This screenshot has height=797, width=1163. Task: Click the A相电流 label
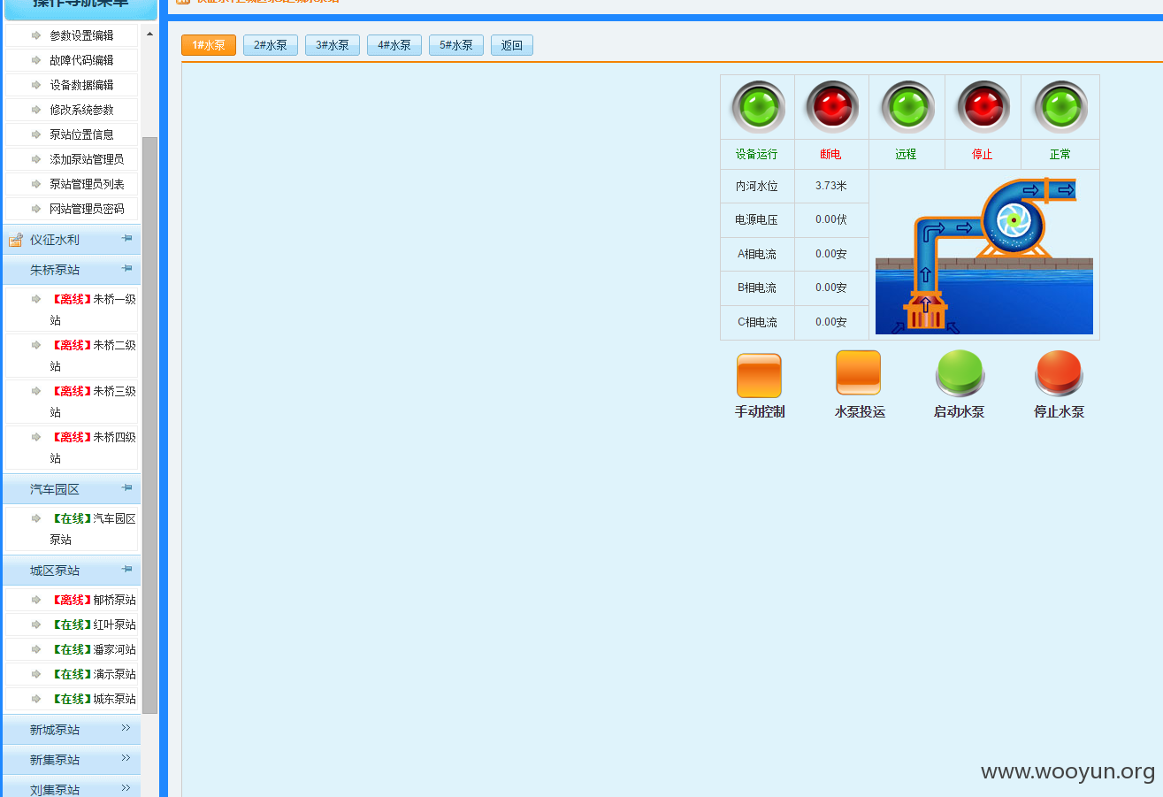pyautogui.click(x=757, y=254)
